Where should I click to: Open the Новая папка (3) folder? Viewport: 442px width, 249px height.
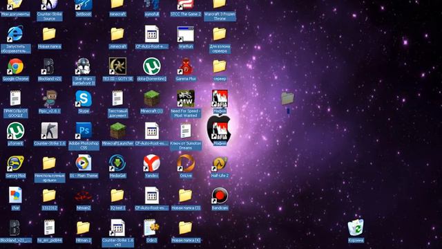click(186, 195)
